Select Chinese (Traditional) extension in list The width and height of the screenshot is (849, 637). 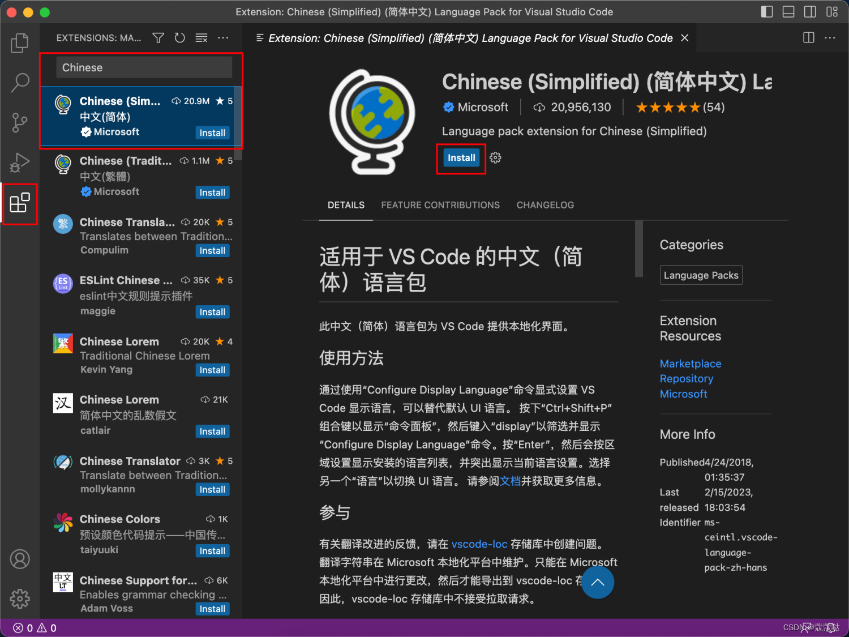coord(141,176)
